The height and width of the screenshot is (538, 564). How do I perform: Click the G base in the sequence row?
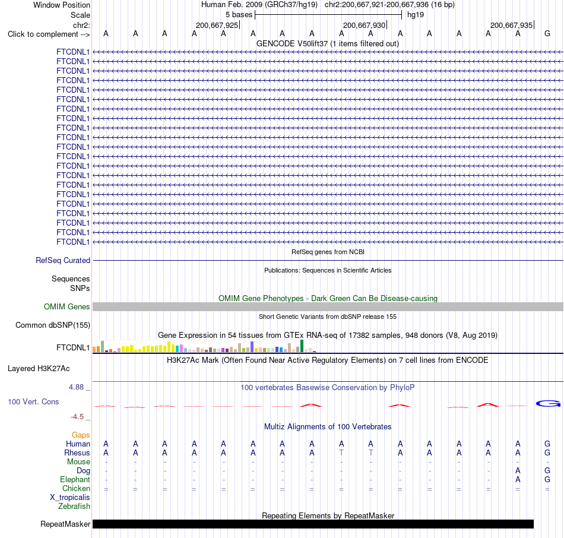pos(547,33)
